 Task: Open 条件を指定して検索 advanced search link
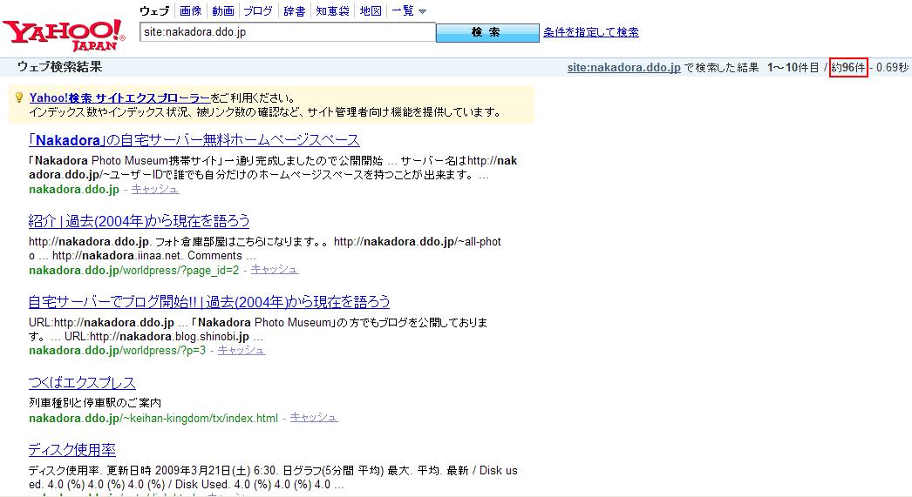[x=591, y=32]
